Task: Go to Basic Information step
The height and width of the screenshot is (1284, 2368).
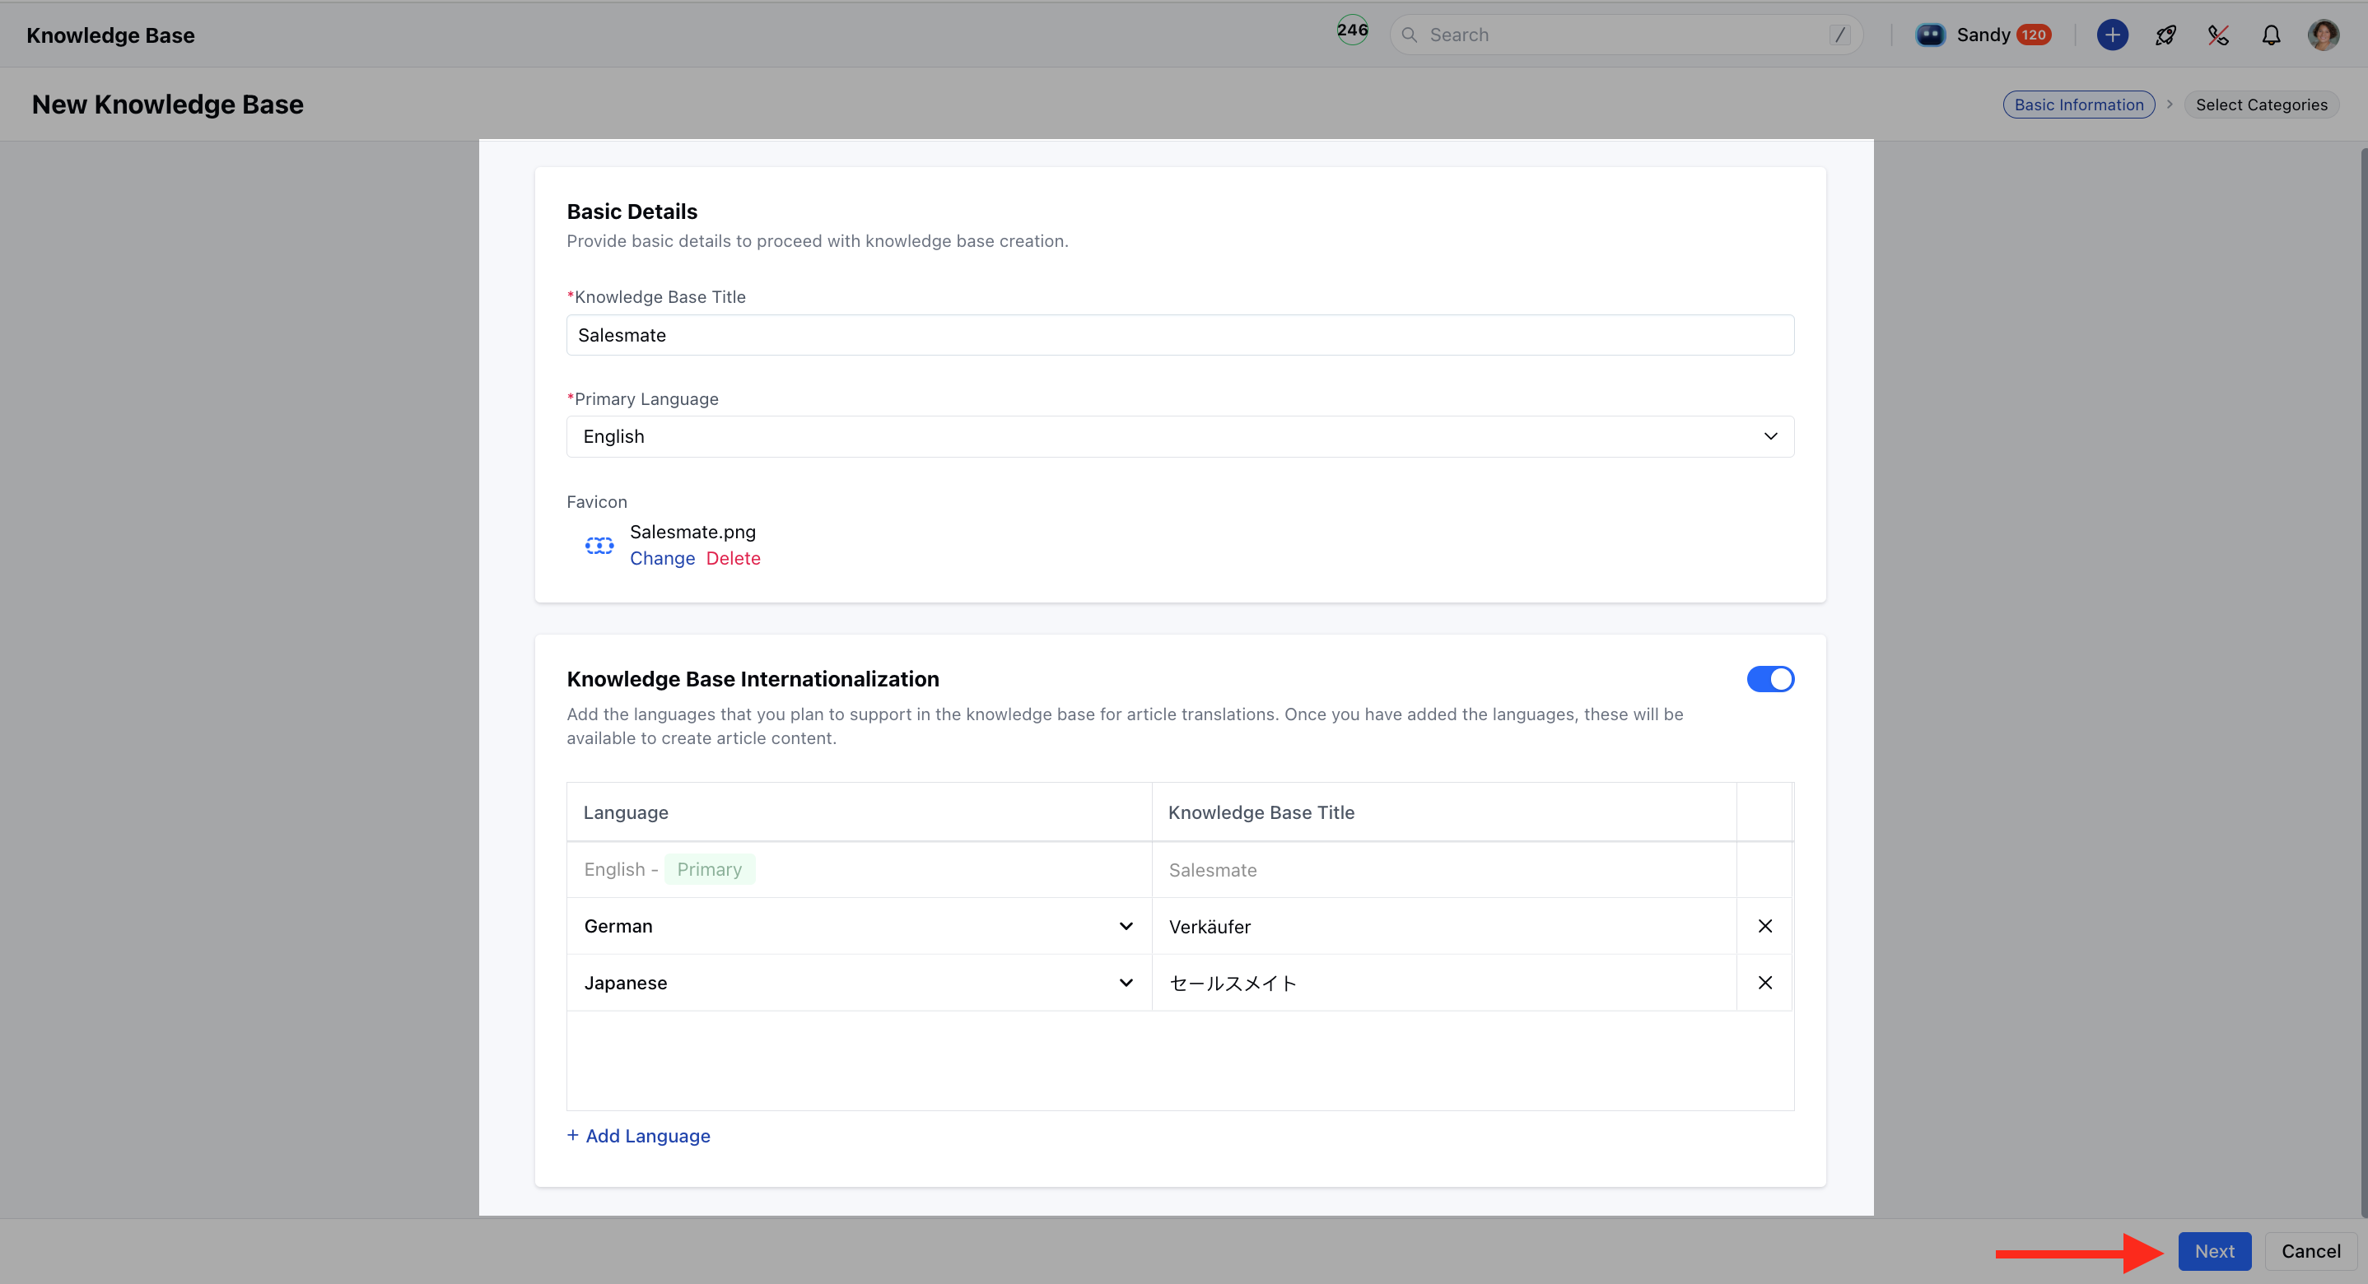Action: pyautogui.click(x=2078, y=105)
